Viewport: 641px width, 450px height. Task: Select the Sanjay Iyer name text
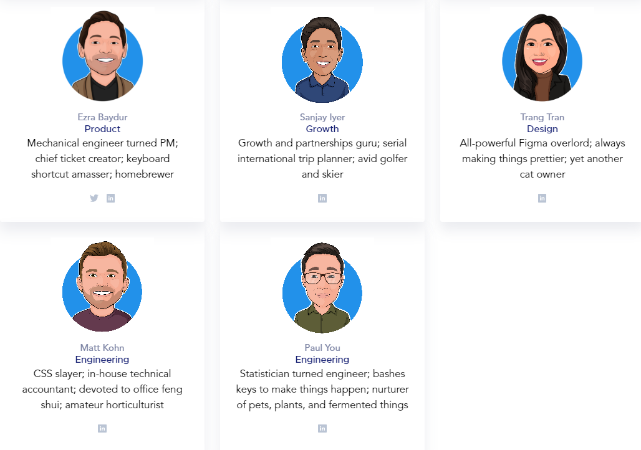tap(322, 117)
